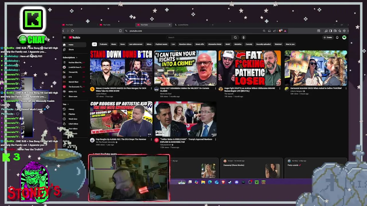Select the All filter chip

94,44
